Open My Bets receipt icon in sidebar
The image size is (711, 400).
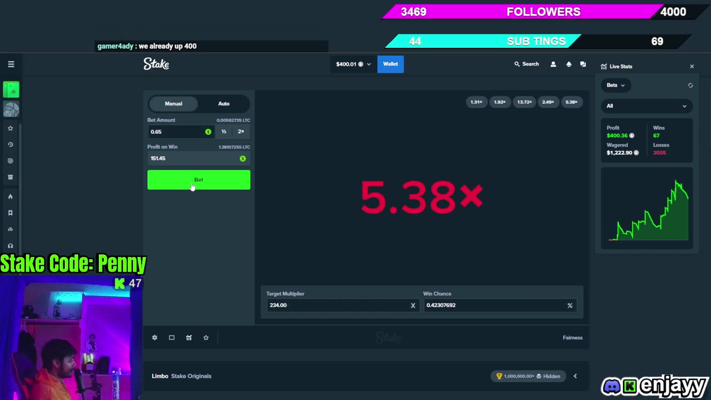[x=10, y=177]
